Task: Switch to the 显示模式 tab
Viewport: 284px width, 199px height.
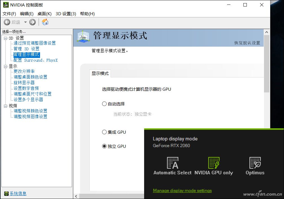Action: (x=100, y=73)
